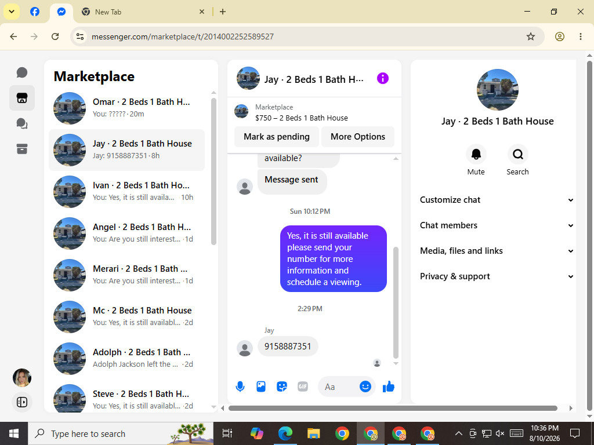Click the address bar URL
This screenshot has width=594, height=445.
[x=183, y=37]
